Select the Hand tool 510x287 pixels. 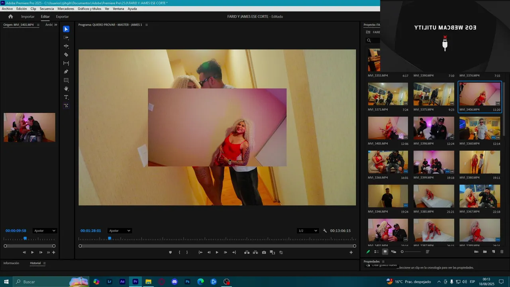[x=66, y=88]
